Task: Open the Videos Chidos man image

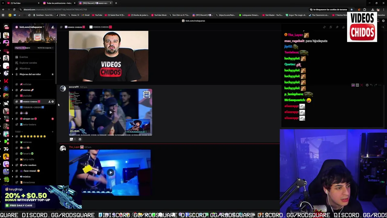Action: click(109, 56)
